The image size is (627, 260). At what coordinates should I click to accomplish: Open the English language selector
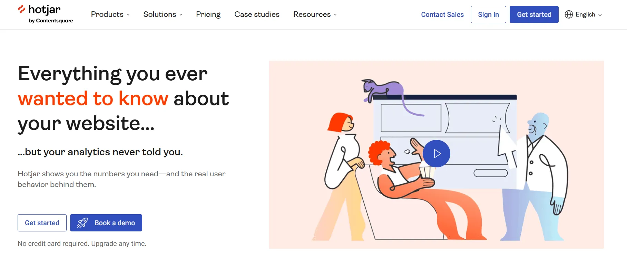(x=584, y=14)
